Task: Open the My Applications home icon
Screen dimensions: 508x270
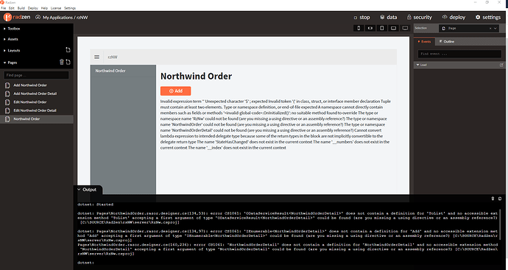Action: coord(38,17)
